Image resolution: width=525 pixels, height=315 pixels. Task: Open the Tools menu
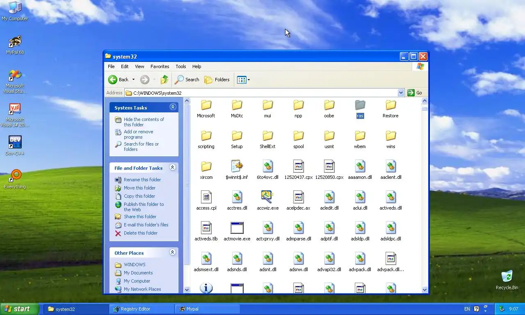tap(181, 66)
